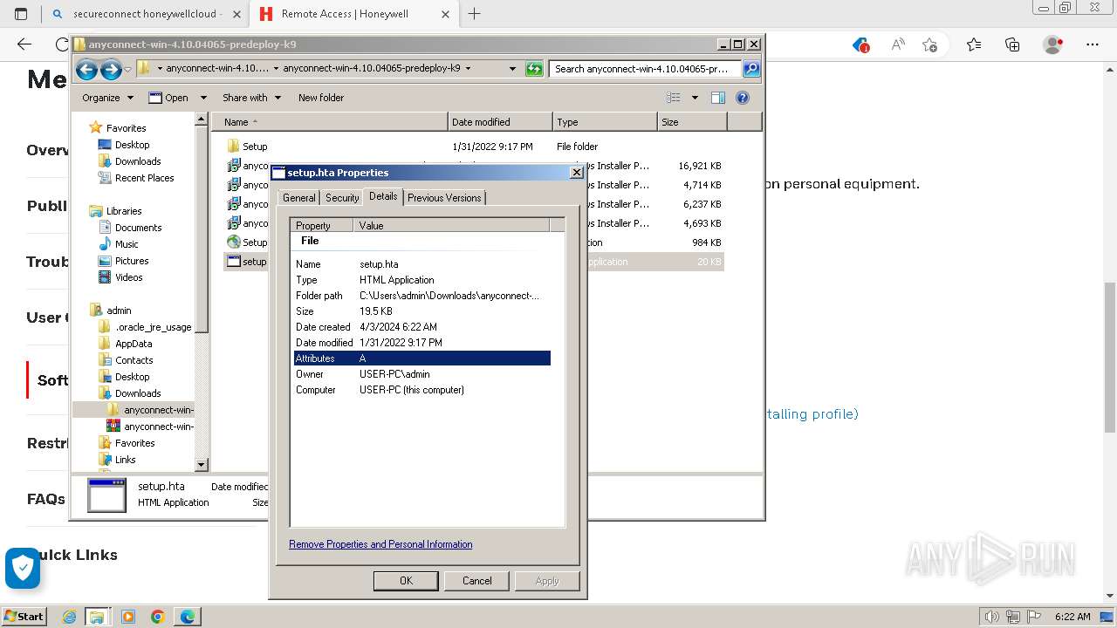Open Windows Media Player taskbar icon
Screen dimensions: 1117x628
pos(128,617)
